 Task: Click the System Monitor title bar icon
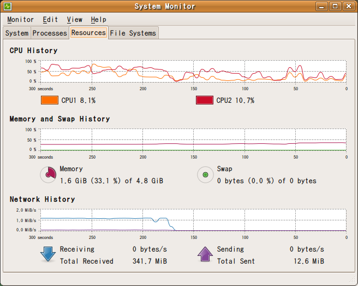[8, 7]
